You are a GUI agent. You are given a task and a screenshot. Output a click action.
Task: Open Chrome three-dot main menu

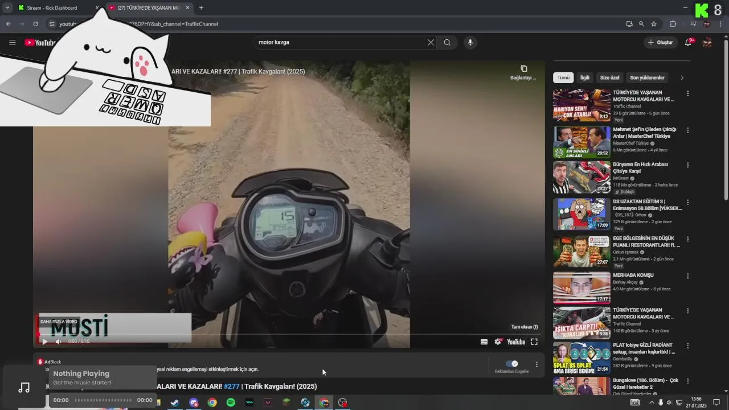(721, 24)
